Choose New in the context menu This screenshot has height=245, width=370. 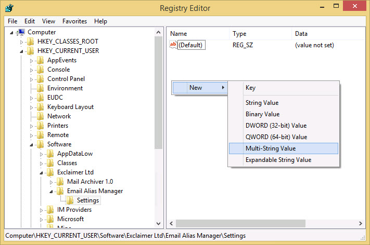tap(200, 88)
